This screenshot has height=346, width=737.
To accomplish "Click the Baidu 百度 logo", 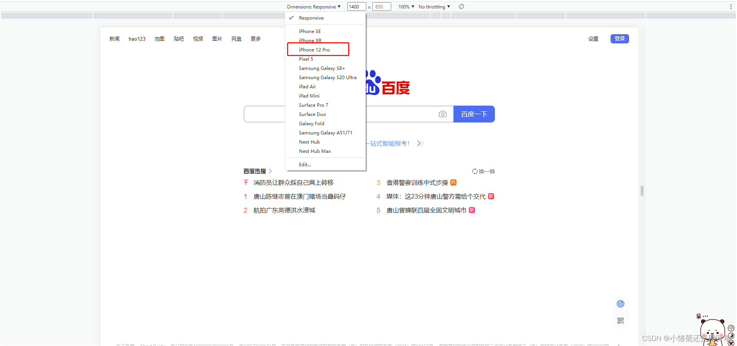I will (388, 83).
